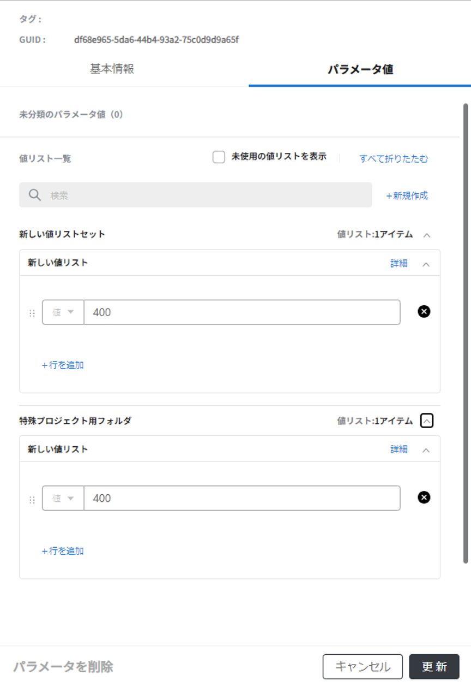Click the すべて折りたたむ link
471x687 pixels.
(394, 159)
